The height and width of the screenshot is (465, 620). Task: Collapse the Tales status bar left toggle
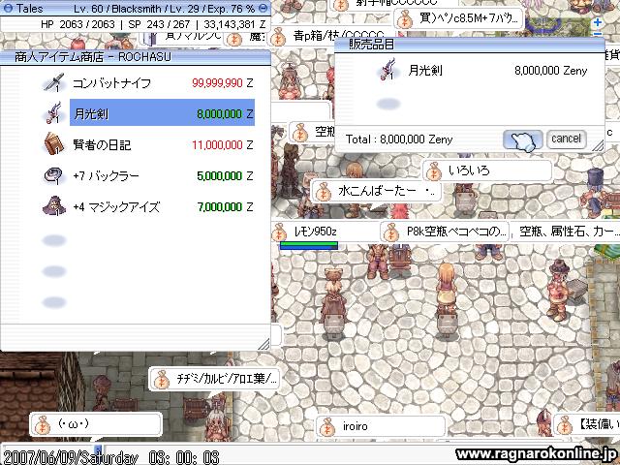(x=8, y=9)
